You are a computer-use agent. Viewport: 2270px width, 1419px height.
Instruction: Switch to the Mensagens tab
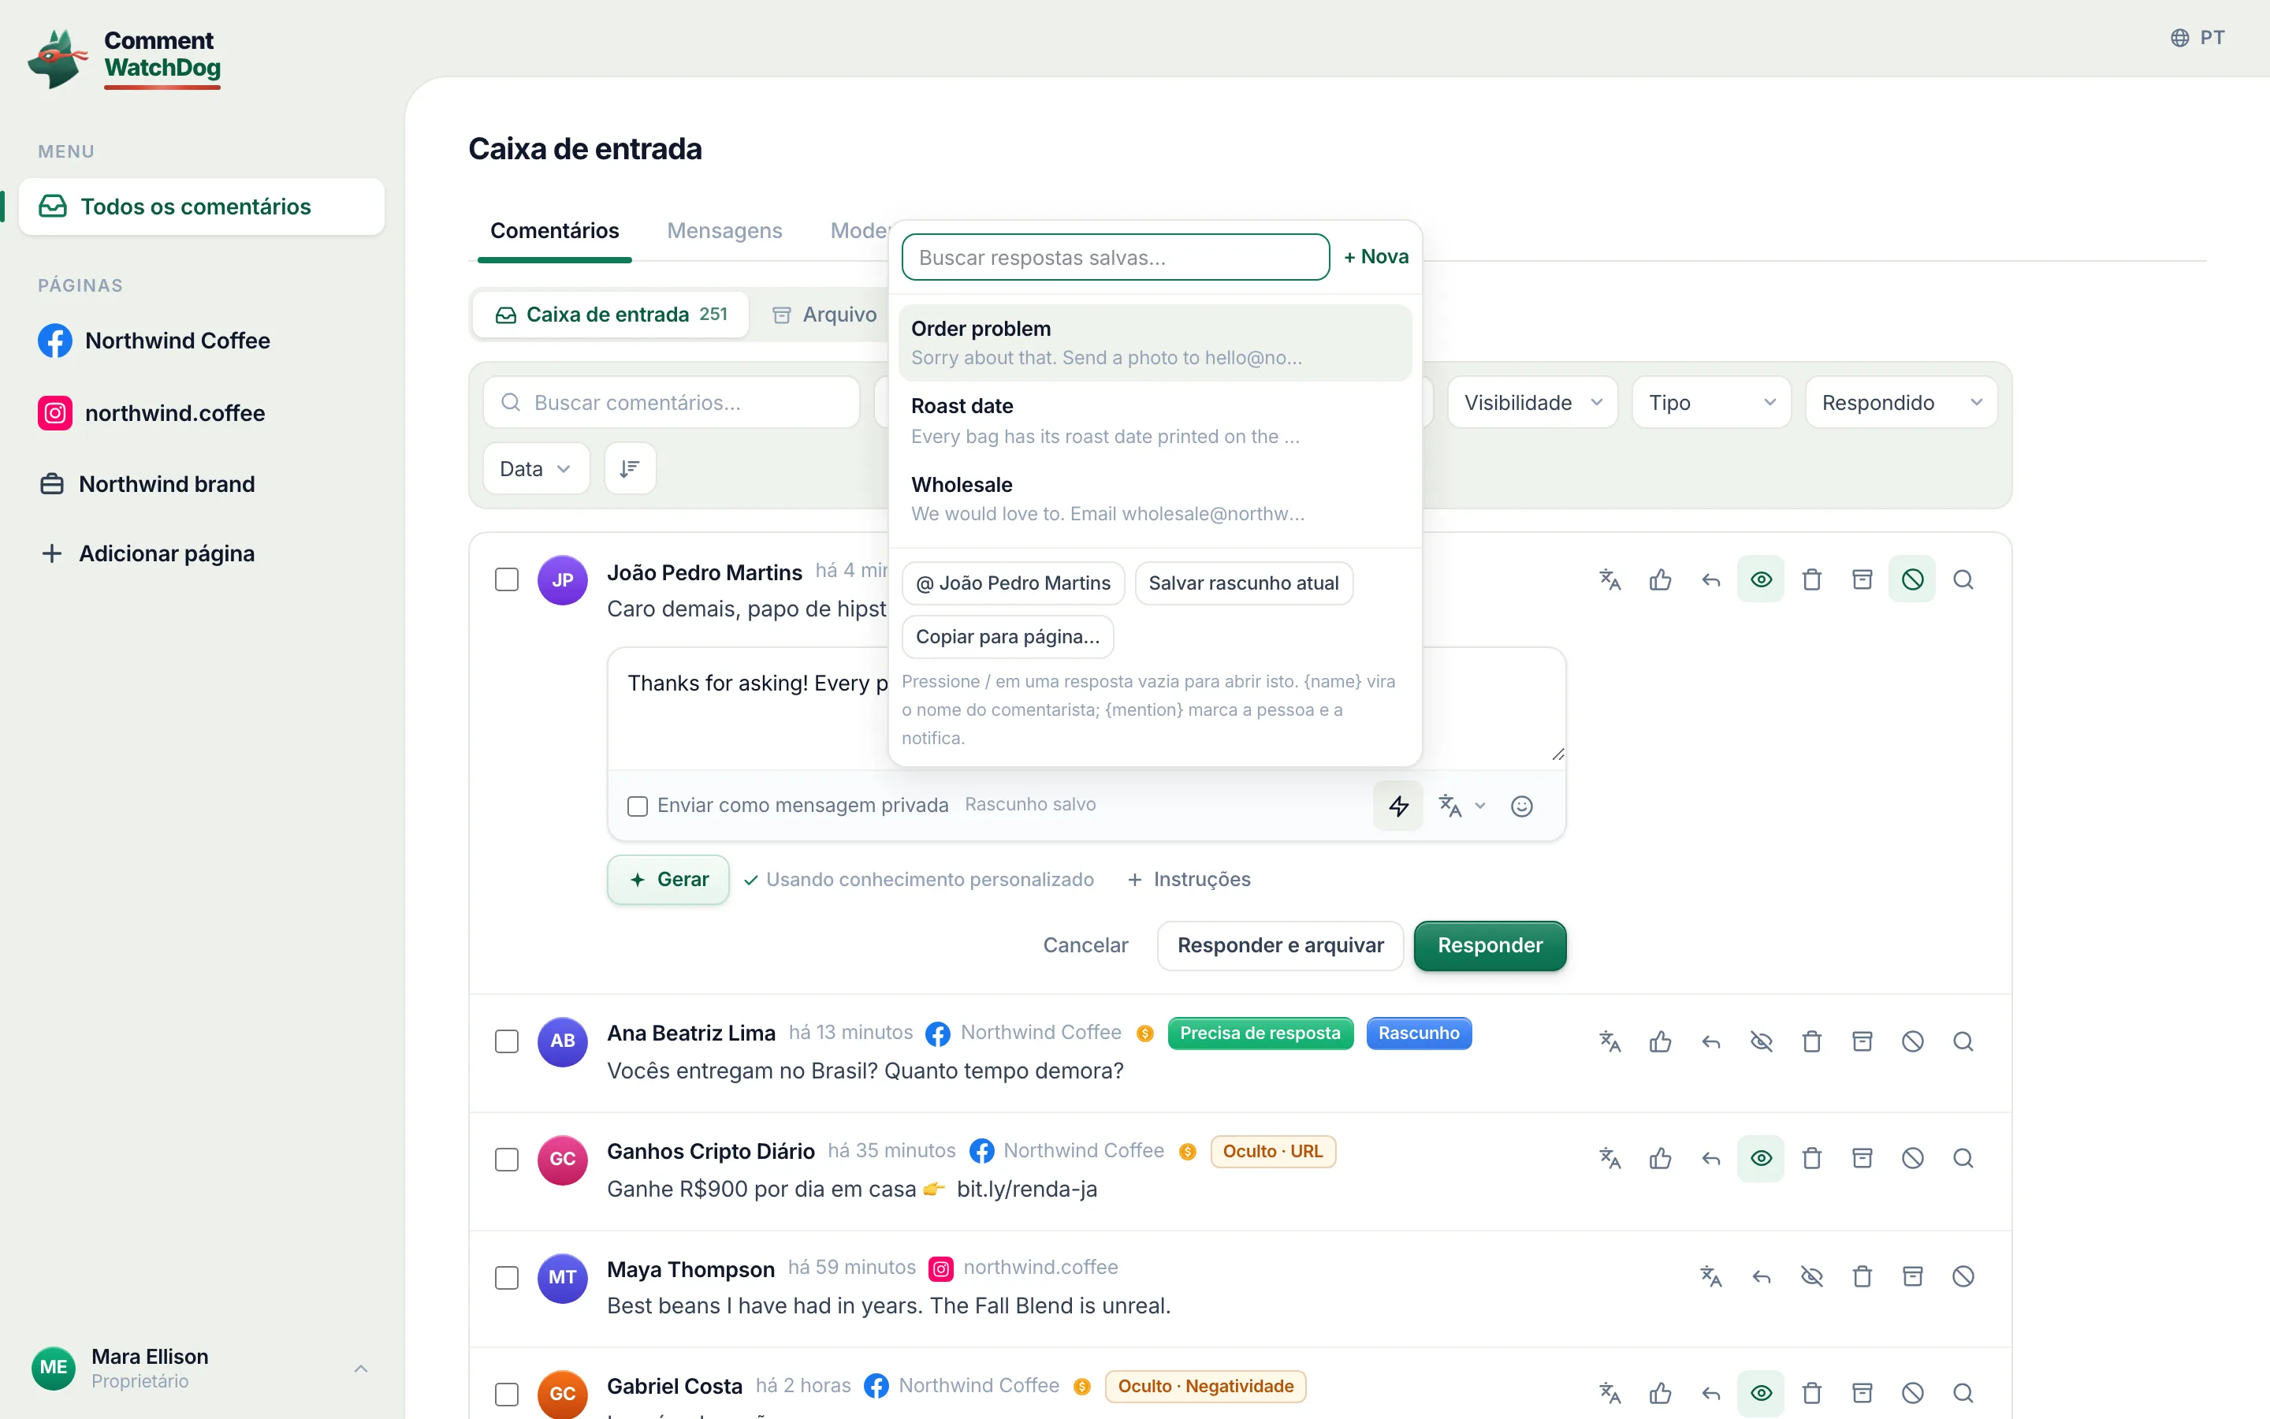[x=724, y=231]
